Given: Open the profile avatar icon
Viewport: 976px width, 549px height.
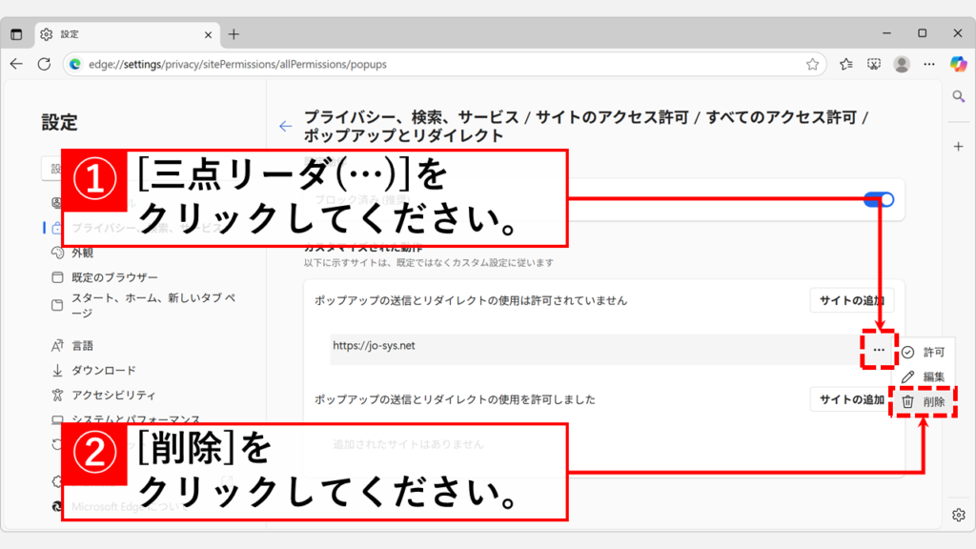Looking at the screenshot, I should coord(902,64).
